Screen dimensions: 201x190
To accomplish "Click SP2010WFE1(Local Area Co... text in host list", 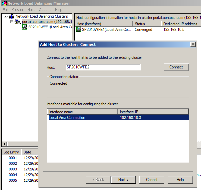I will coord(106,30).
